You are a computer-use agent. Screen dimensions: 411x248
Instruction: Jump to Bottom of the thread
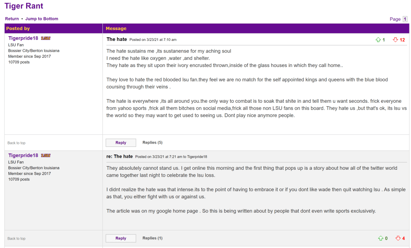tap(42, 19)
